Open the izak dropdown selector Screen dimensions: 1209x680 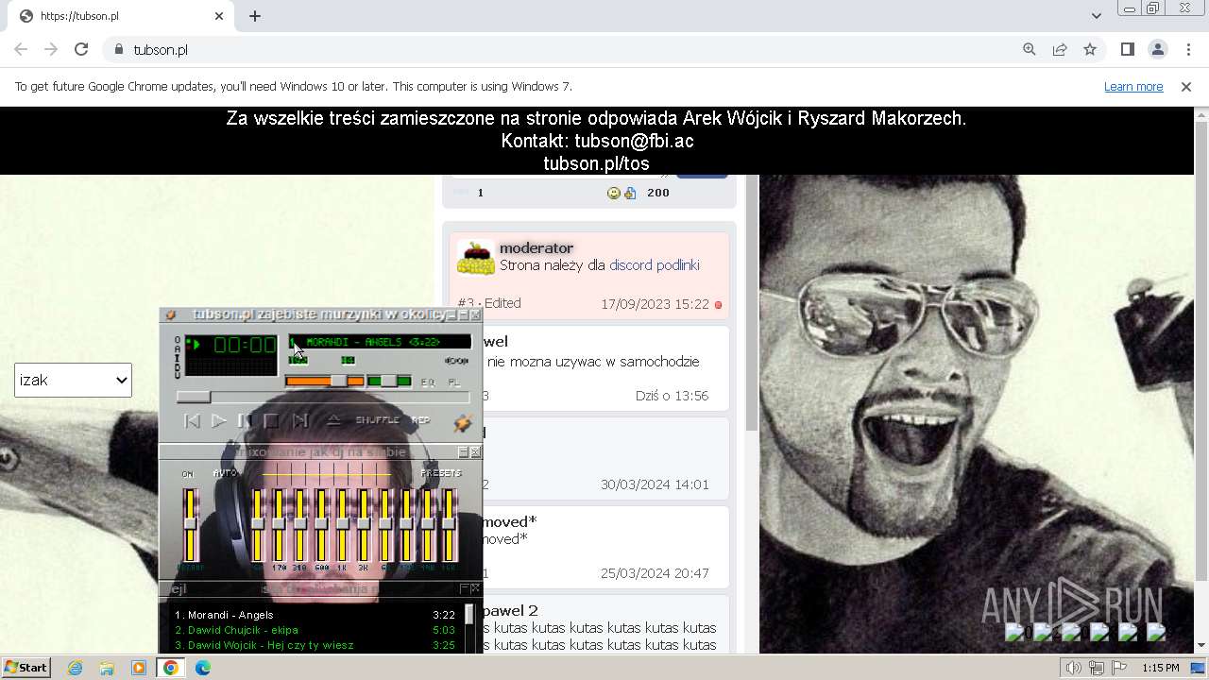(73, 380)
